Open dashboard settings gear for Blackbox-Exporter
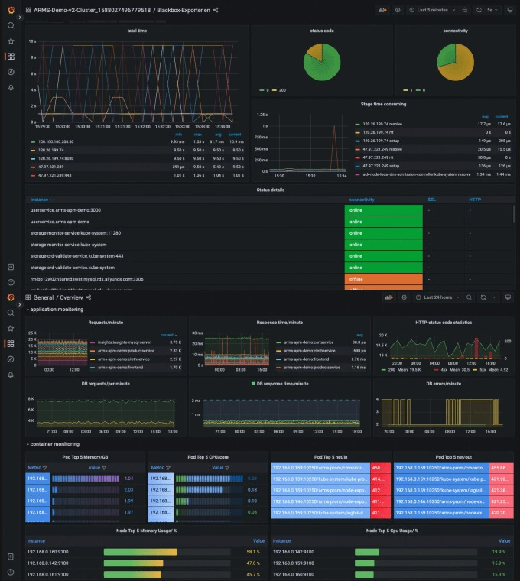This screenshot has width=520, height=581. point(398,10)
